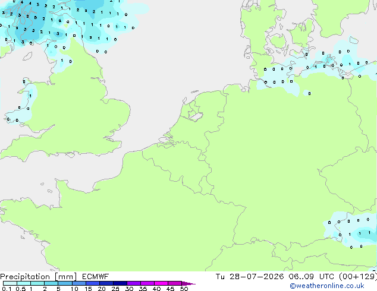Image resolution: width=377 pixels, height=291 pixels.
Task: Click the '25' legend scale label
Action: click(x=115, y=289)
